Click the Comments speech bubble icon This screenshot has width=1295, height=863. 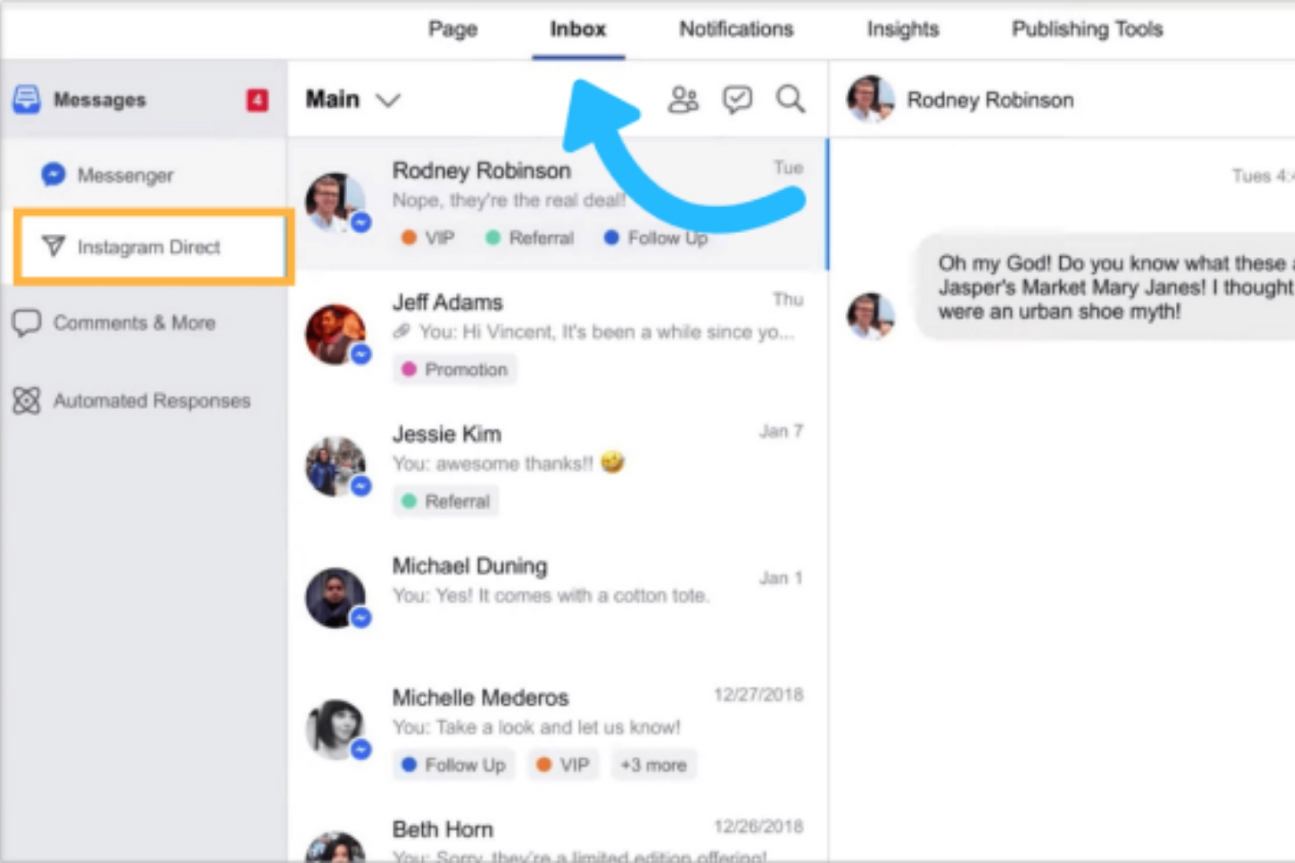[26, 323]
